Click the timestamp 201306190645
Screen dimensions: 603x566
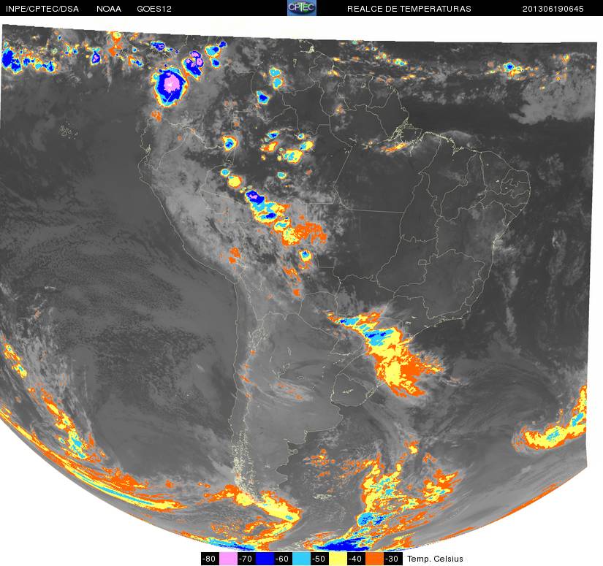click(553, 9)
